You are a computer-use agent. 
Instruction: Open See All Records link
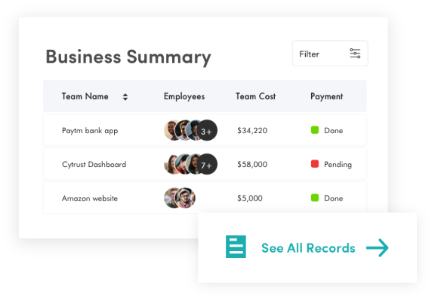(308, 248)
